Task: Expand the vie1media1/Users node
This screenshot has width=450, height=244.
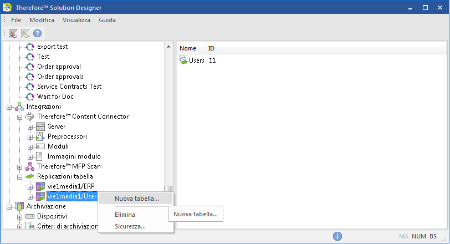Action: click(30, 197)
